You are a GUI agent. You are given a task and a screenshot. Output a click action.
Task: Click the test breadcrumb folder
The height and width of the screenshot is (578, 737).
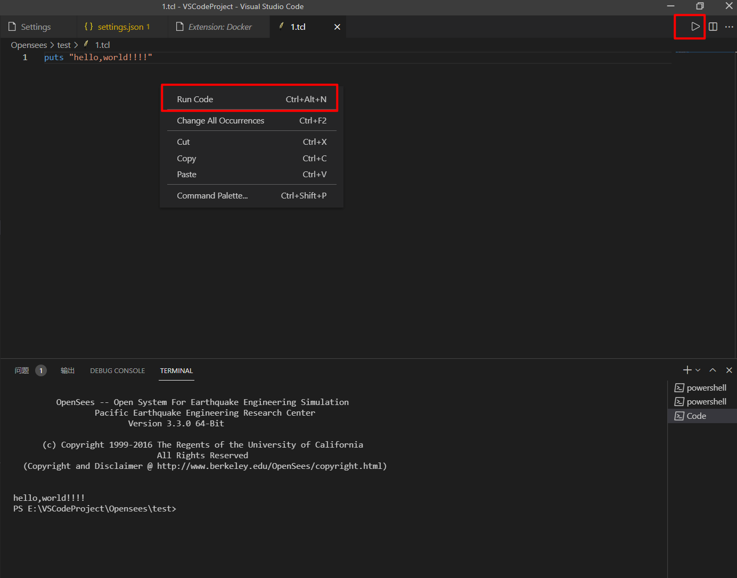(64, 45)
